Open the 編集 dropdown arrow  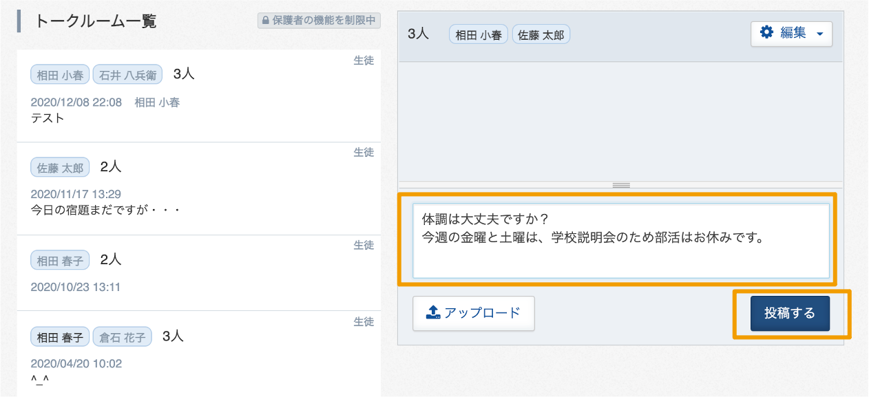819,34
